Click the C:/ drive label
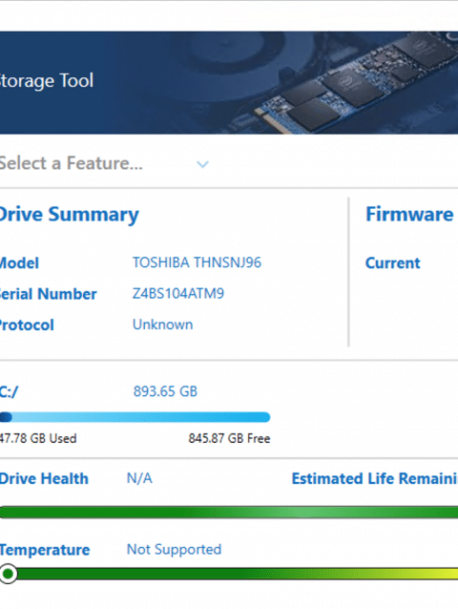 (9, 391)
